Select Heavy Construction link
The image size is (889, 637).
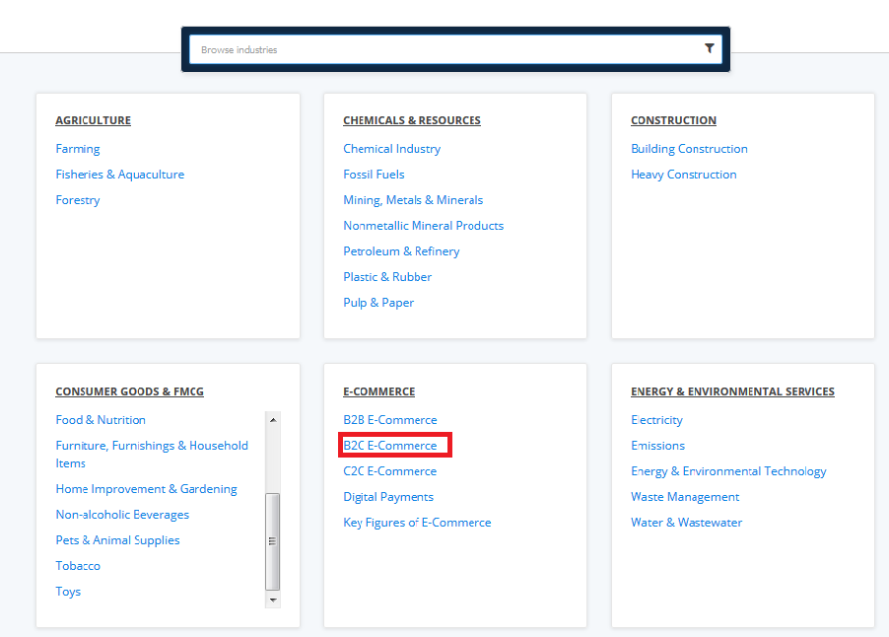pos(684,175)
